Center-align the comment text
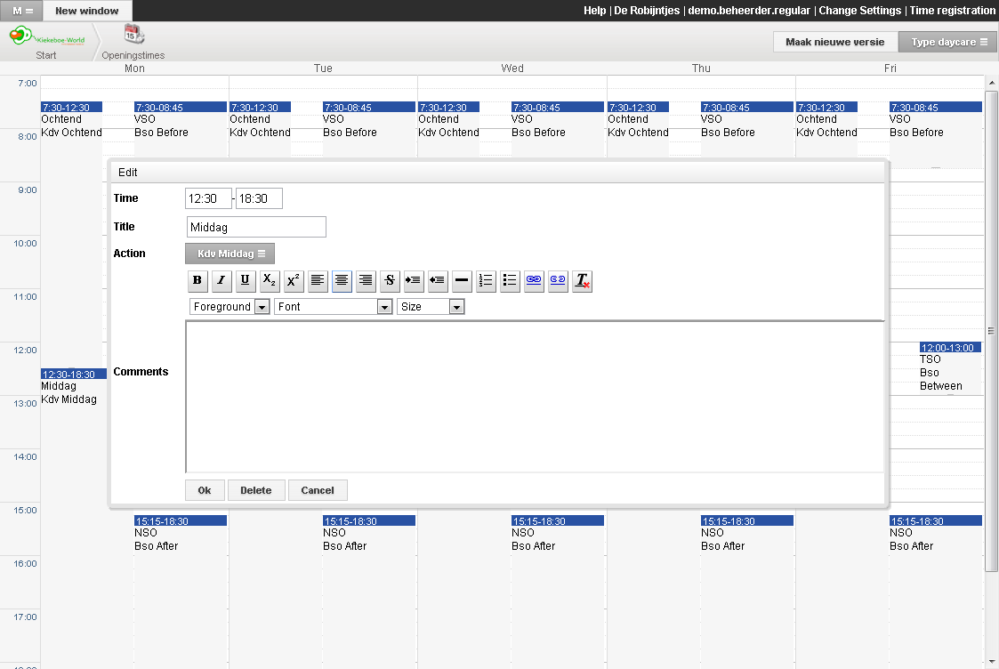Screen dimensions: 999x669 342,281
